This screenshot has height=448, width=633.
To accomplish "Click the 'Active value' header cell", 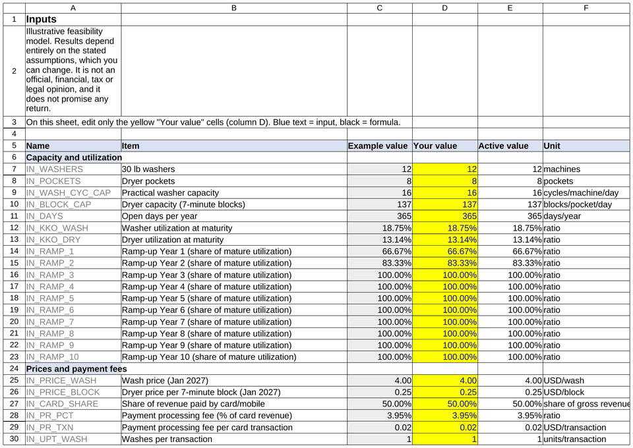I will [510, 146].
